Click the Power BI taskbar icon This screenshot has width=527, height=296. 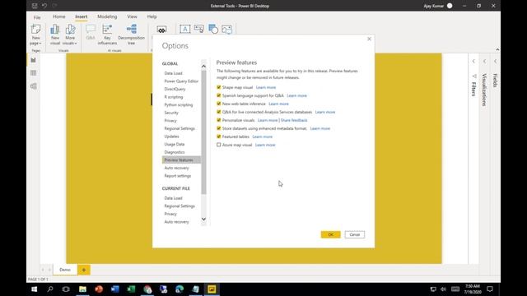click(x=212, y=289)
